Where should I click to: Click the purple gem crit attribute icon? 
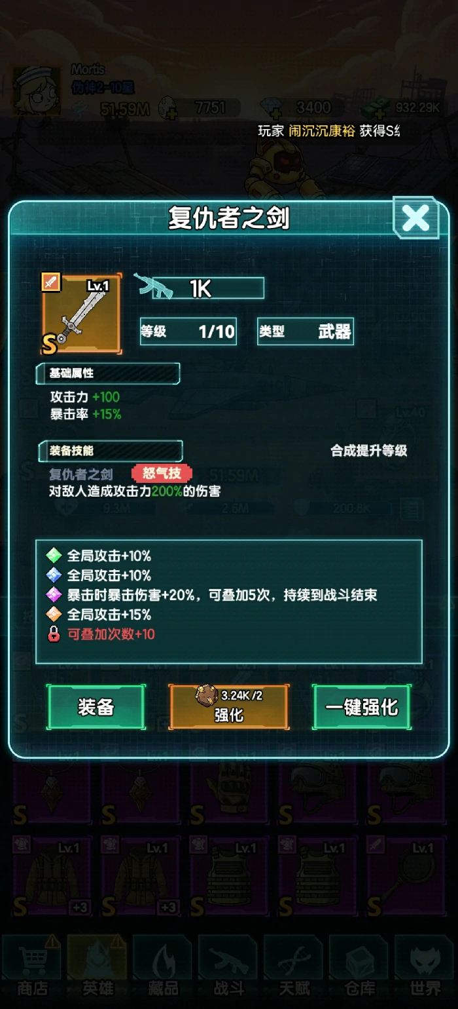[x=54, y=595]
